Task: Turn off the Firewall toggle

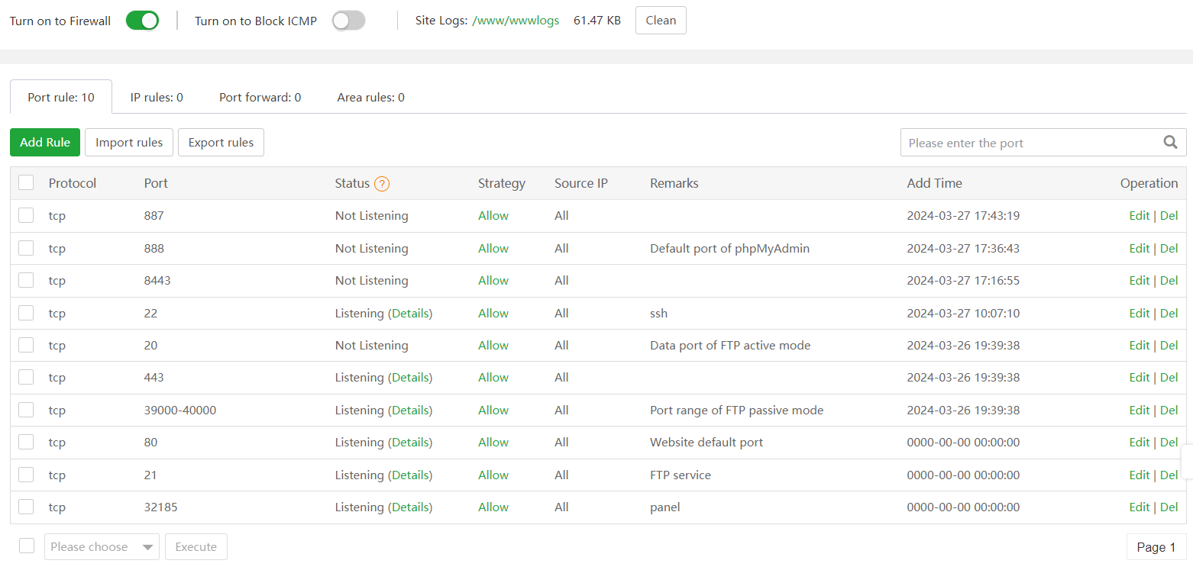Action: tap(142, 21)
